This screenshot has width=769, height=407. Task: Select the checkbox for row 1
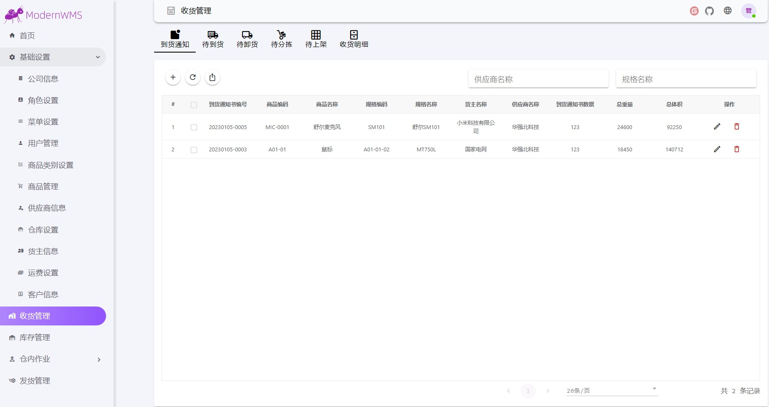[194, 127]
